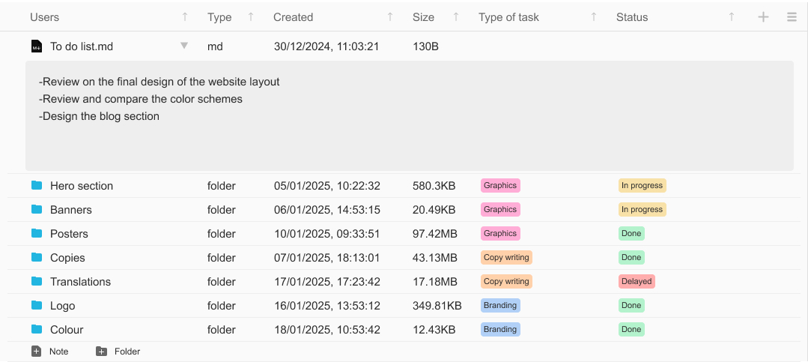Image resolution: width=808 pixels, height=362 pixels.
Task: Open the Posters folder name
Action: click(69, 234)
